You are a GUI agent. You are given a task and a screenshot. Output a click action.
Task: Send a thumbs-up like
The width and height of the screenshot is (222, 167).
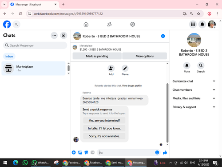point(165,152)
